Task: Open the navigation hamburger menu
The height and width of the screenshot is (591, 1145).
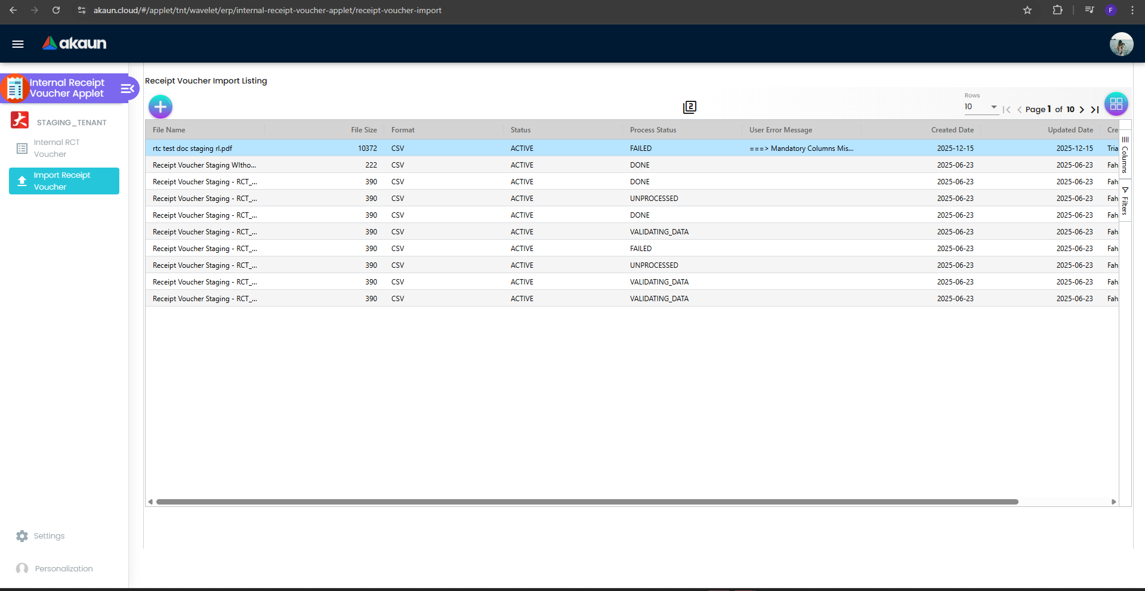Action: pyautogui.click(x=17, y=44)
